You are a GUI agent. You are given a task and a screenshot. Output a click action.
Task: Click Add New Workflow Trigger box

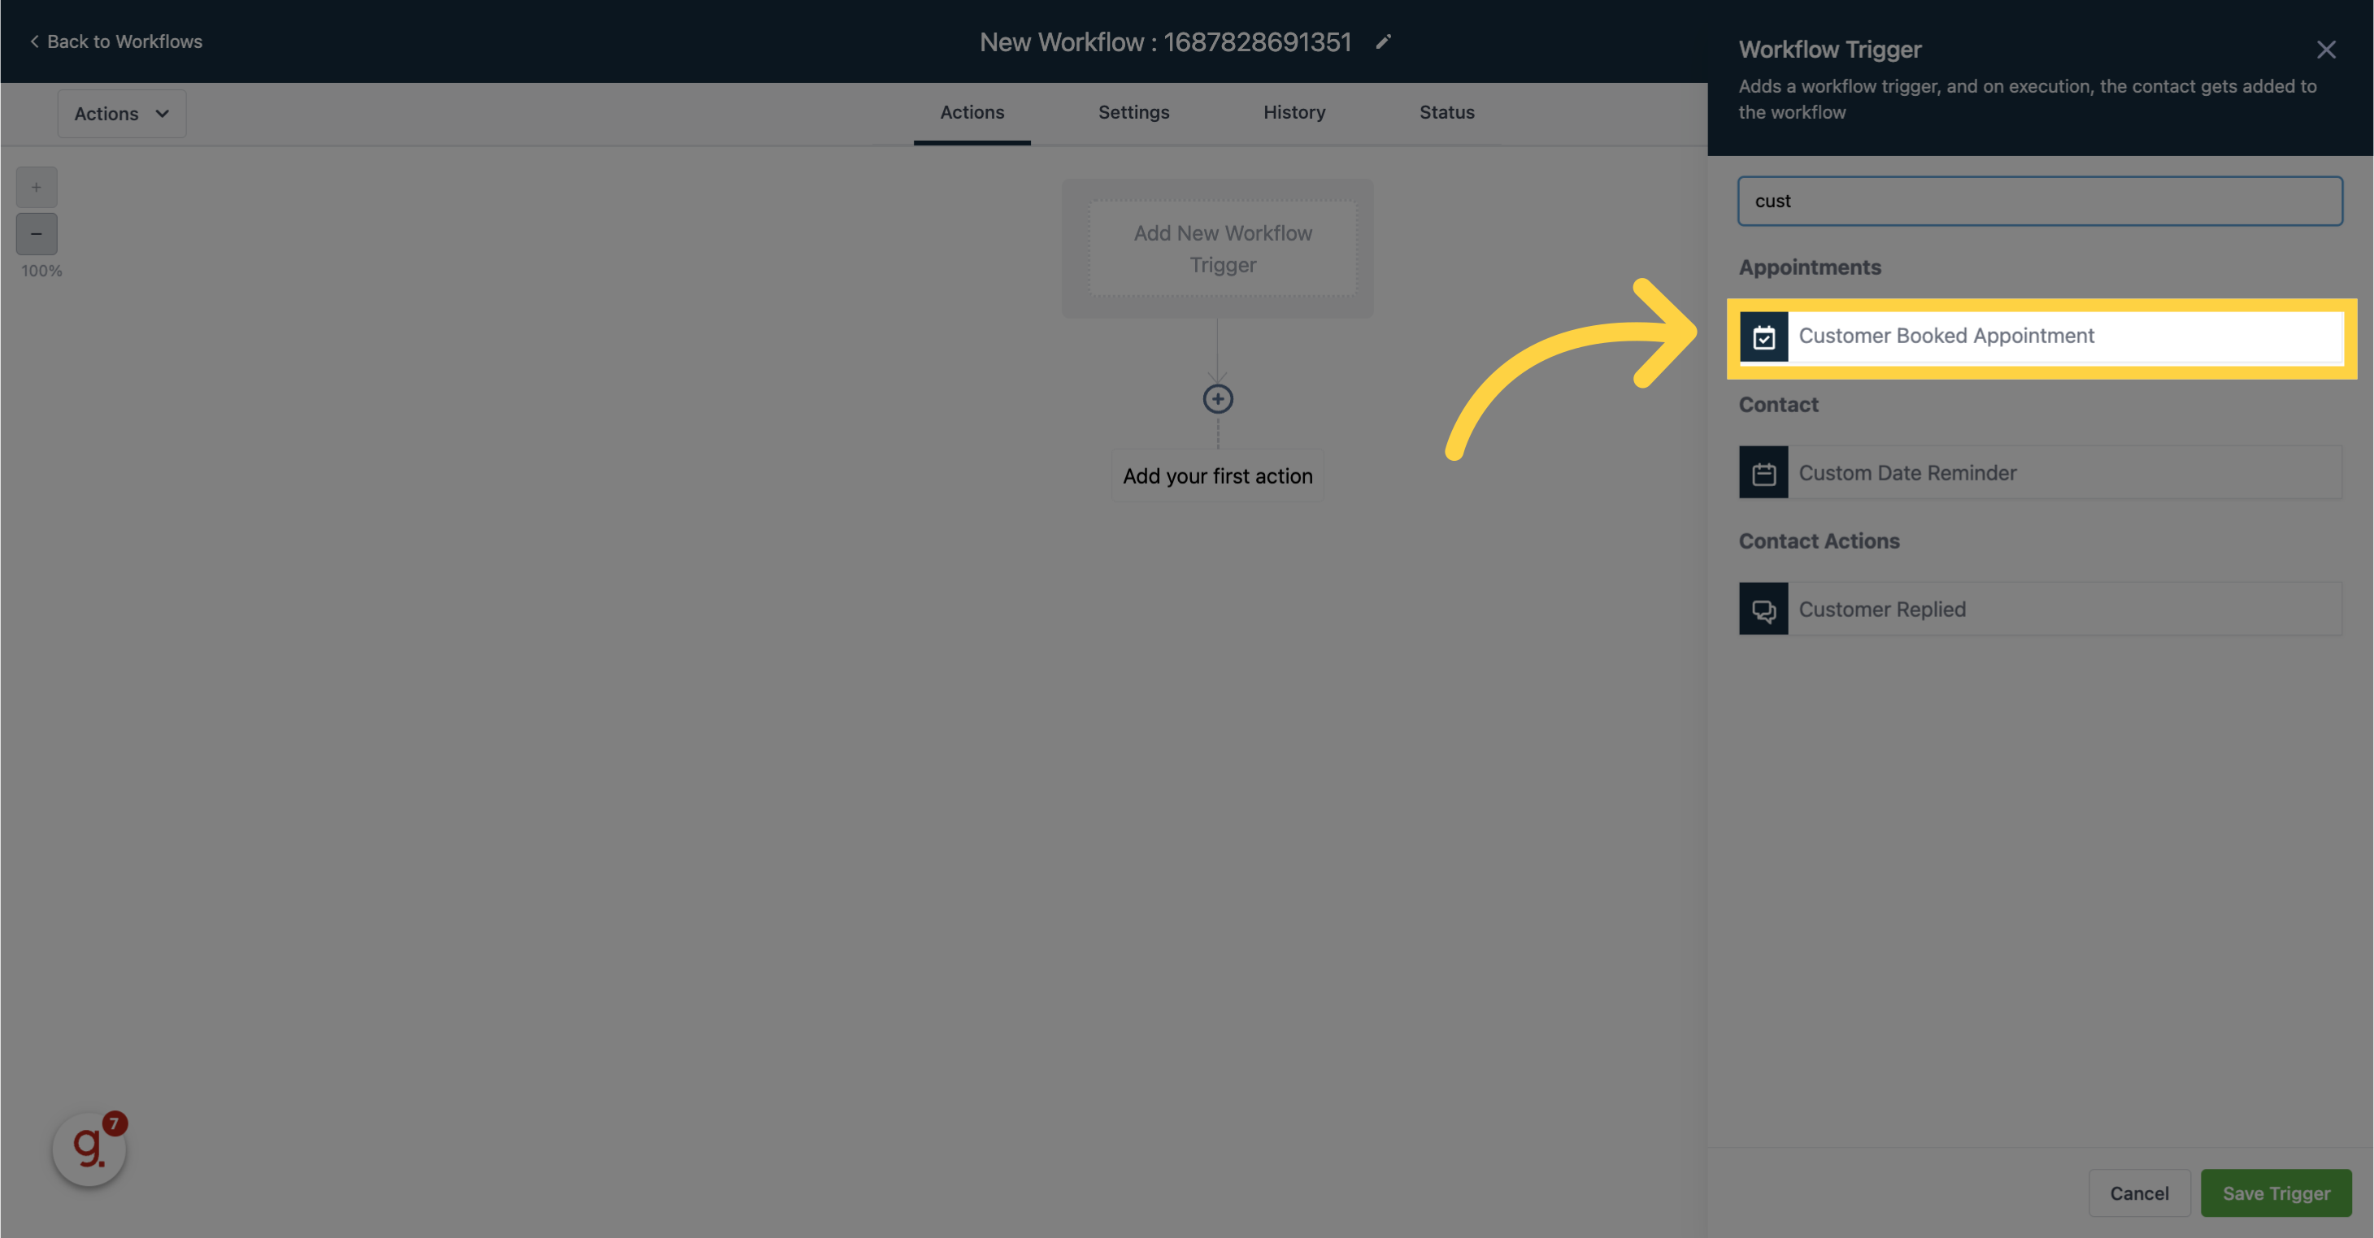click(1222, 249)
